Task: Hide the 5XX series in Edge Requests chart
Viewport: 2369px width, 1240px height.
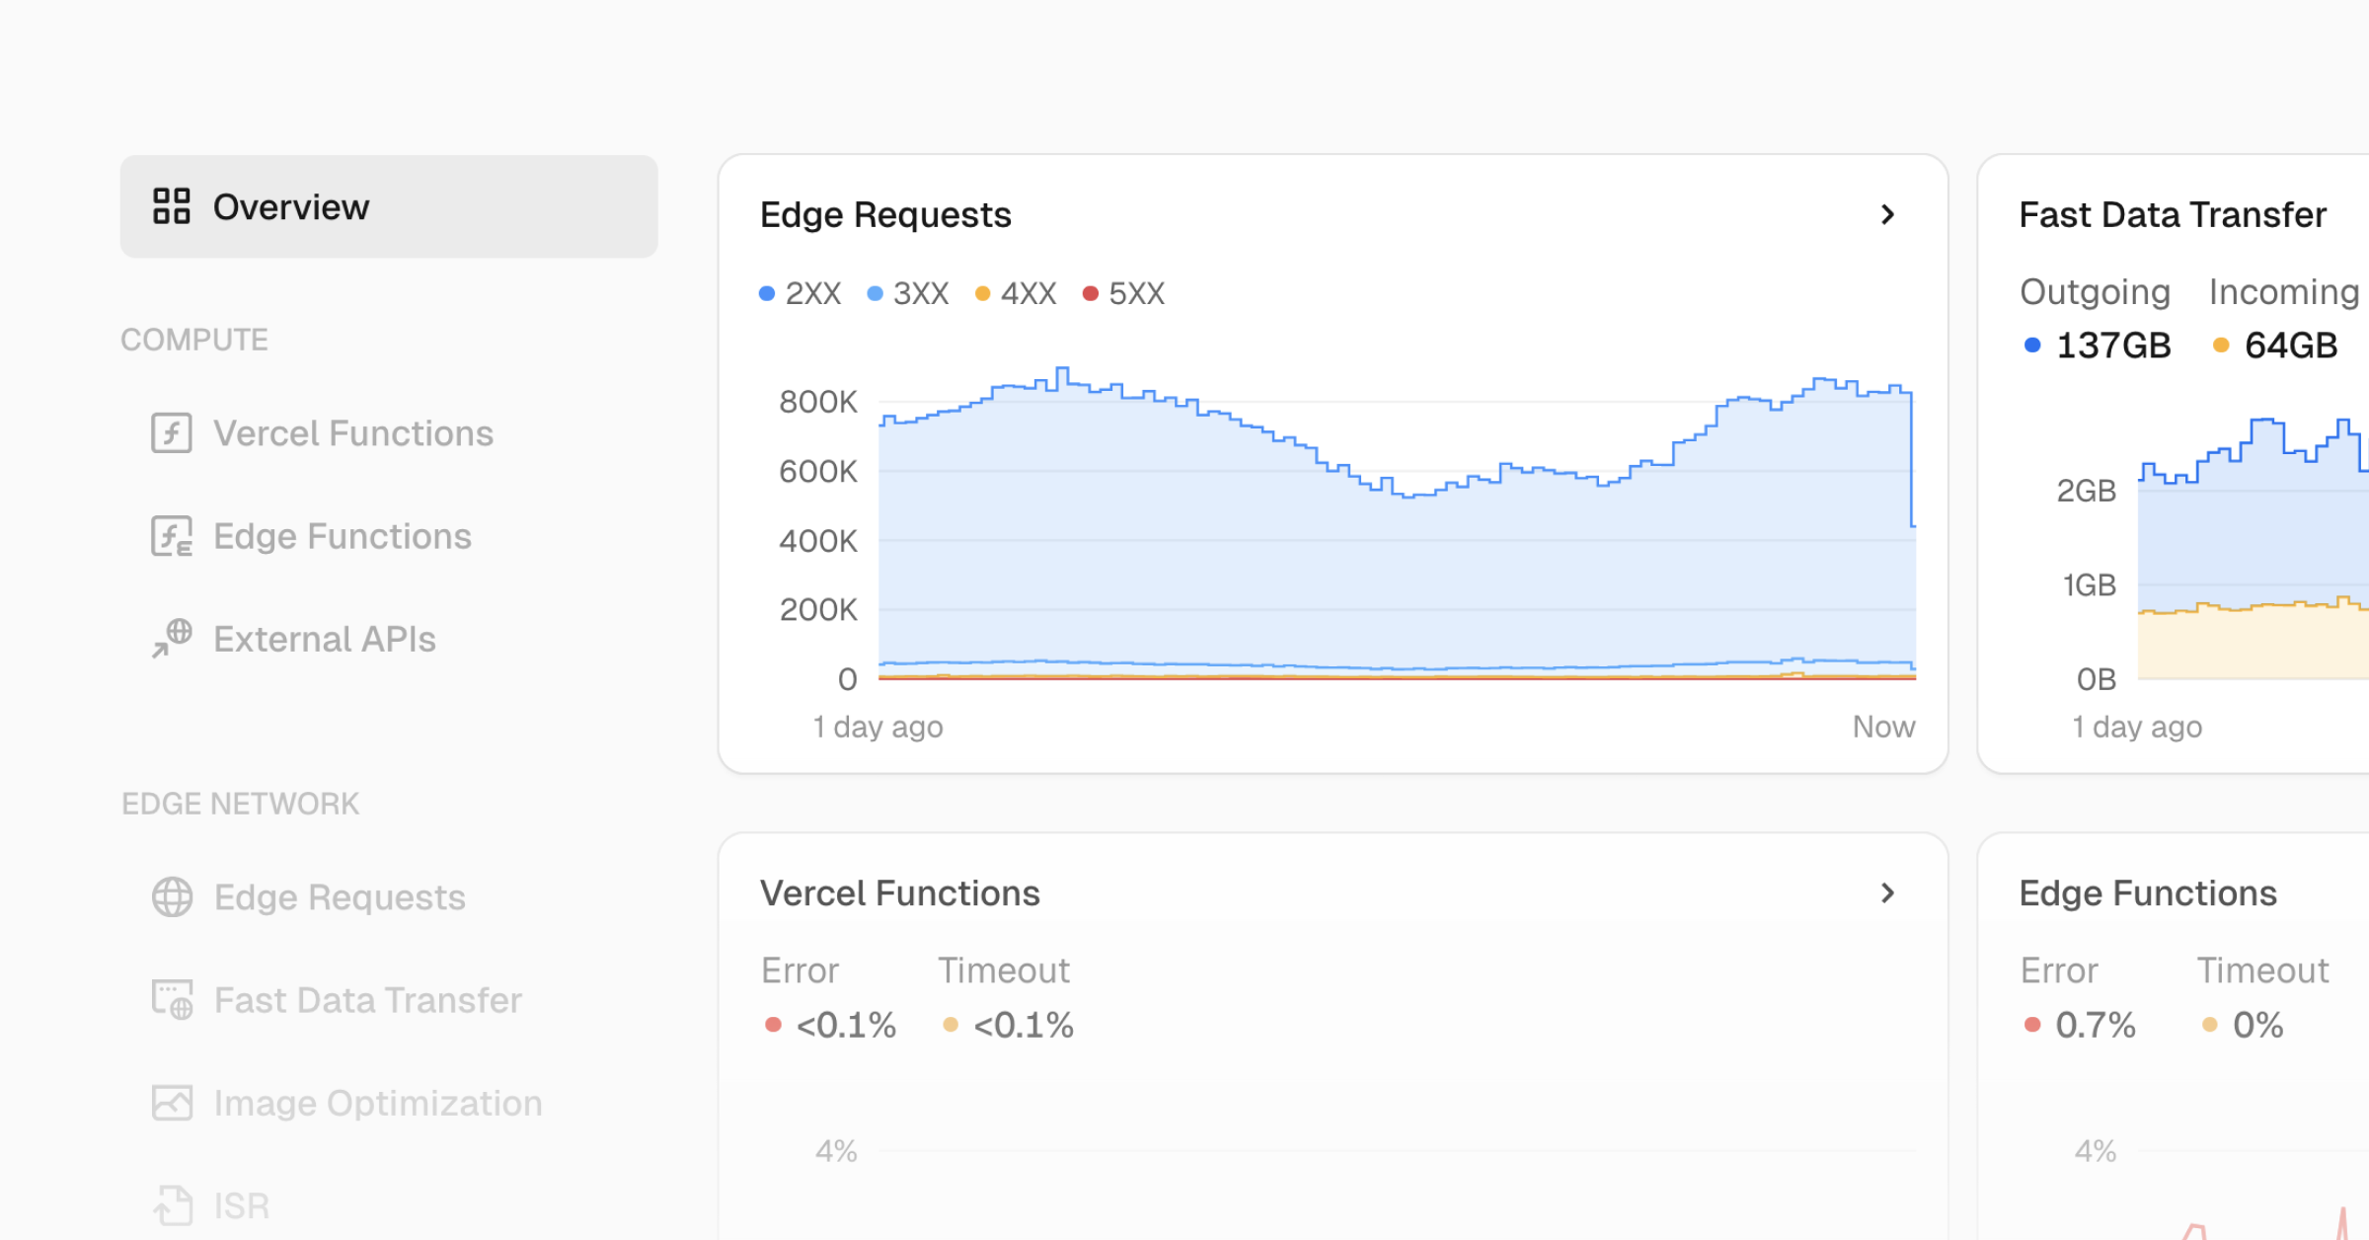Action: tap(1124, 292)
